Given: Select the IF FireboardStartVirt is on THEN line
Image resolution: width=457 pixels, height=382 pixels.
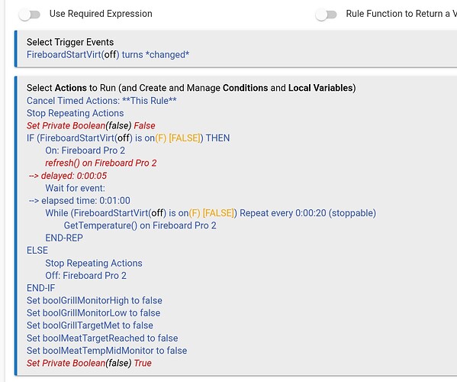Looking at the screenshot, I should pos(128,138).
